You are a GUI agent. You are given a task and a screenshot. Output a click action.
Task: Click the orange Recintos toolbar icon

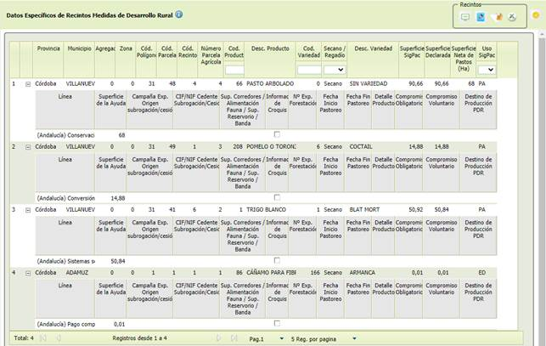tap(497, 17)
